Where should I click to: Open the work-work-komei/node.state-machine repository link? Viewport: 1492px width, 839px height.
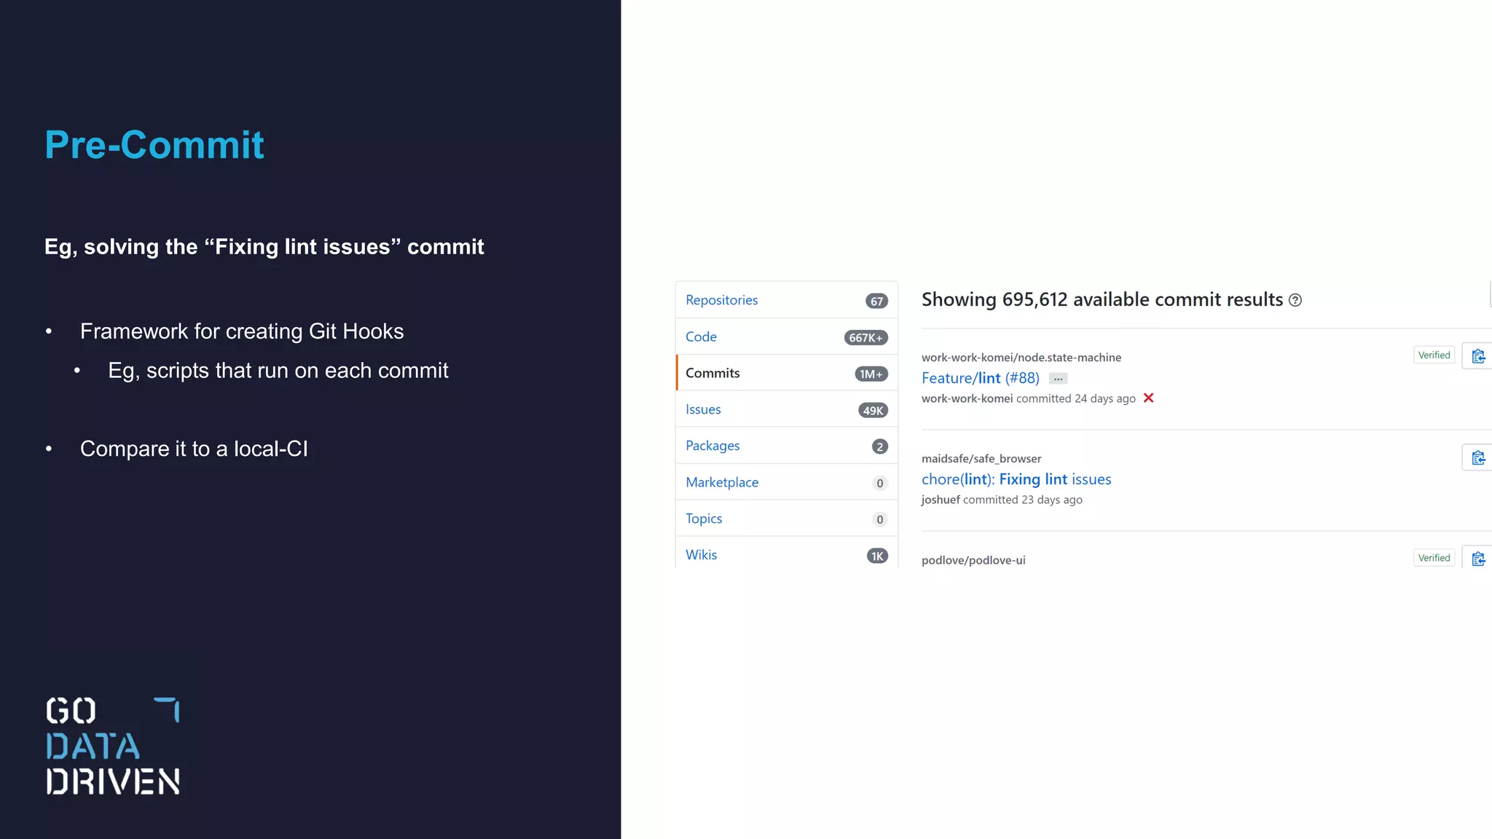point(1021,358)
